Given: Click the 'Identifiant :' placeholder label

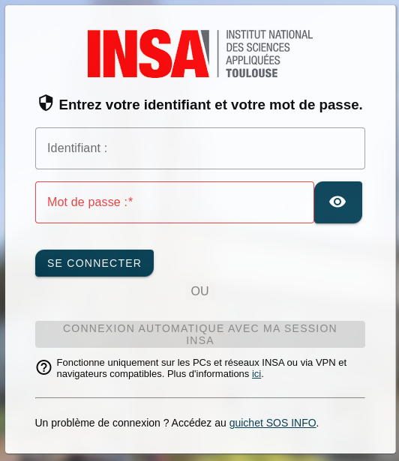Looking at the screenshot, I should point(77,148).
